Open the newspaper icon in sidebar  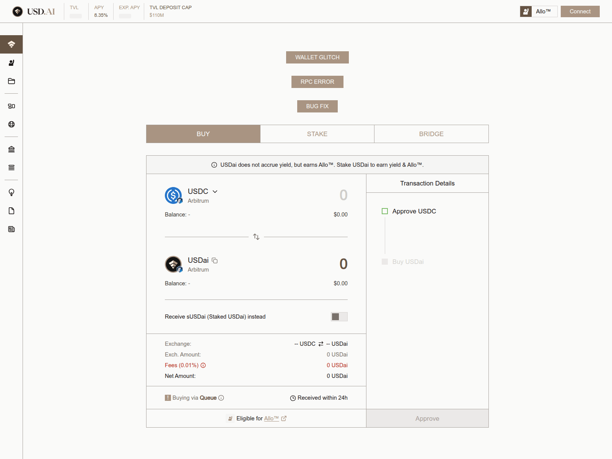pos(11,229)
